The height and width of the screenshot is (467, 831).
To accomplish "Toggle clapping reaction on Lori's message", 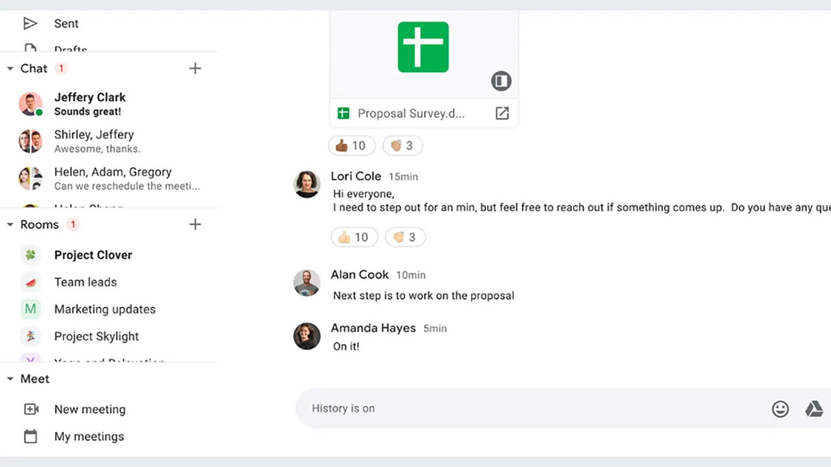I will pyautogui.click(x=405, y=237).
